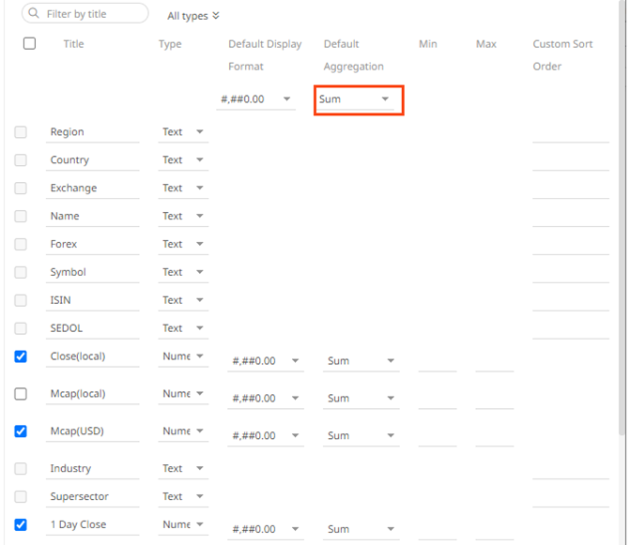Click the Country title field

[x=92, y=160]
